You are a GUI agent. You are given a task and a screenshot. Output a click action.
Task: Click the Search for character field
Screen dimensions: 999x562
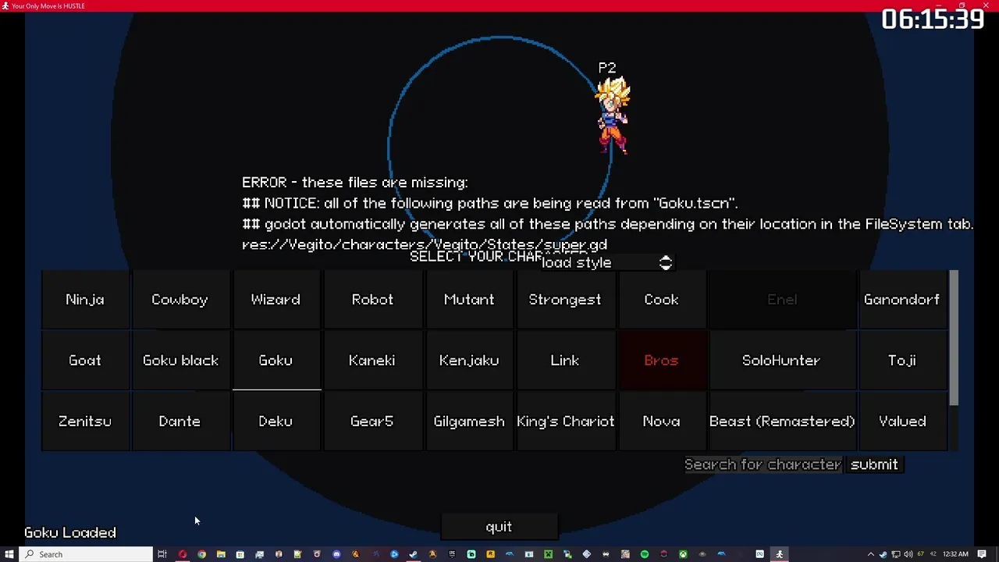763,465
